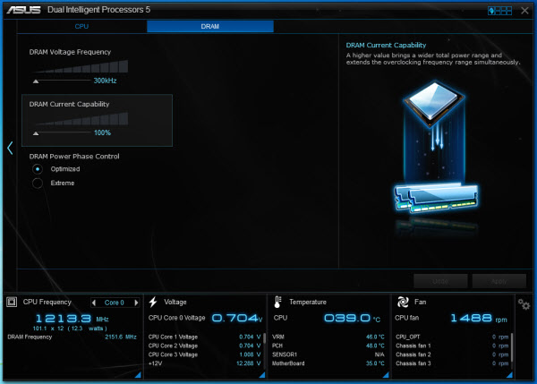Go back using the left chevron arrow
The width and height of the screenshot is (537, 384).
pos(10,148)
